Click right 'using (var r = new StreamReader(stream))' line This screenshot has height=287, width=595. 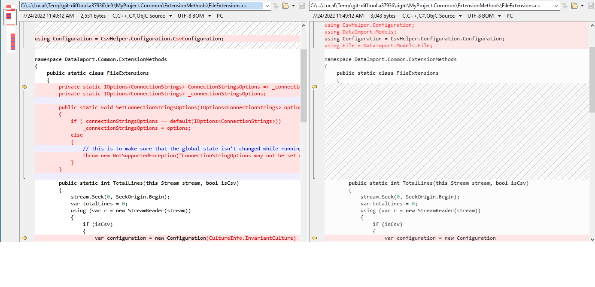[x=421, y=211]
